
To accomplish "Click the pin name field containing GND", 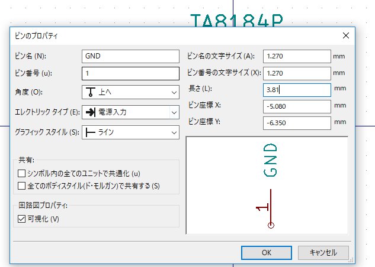I will click(x=130, y=56).
